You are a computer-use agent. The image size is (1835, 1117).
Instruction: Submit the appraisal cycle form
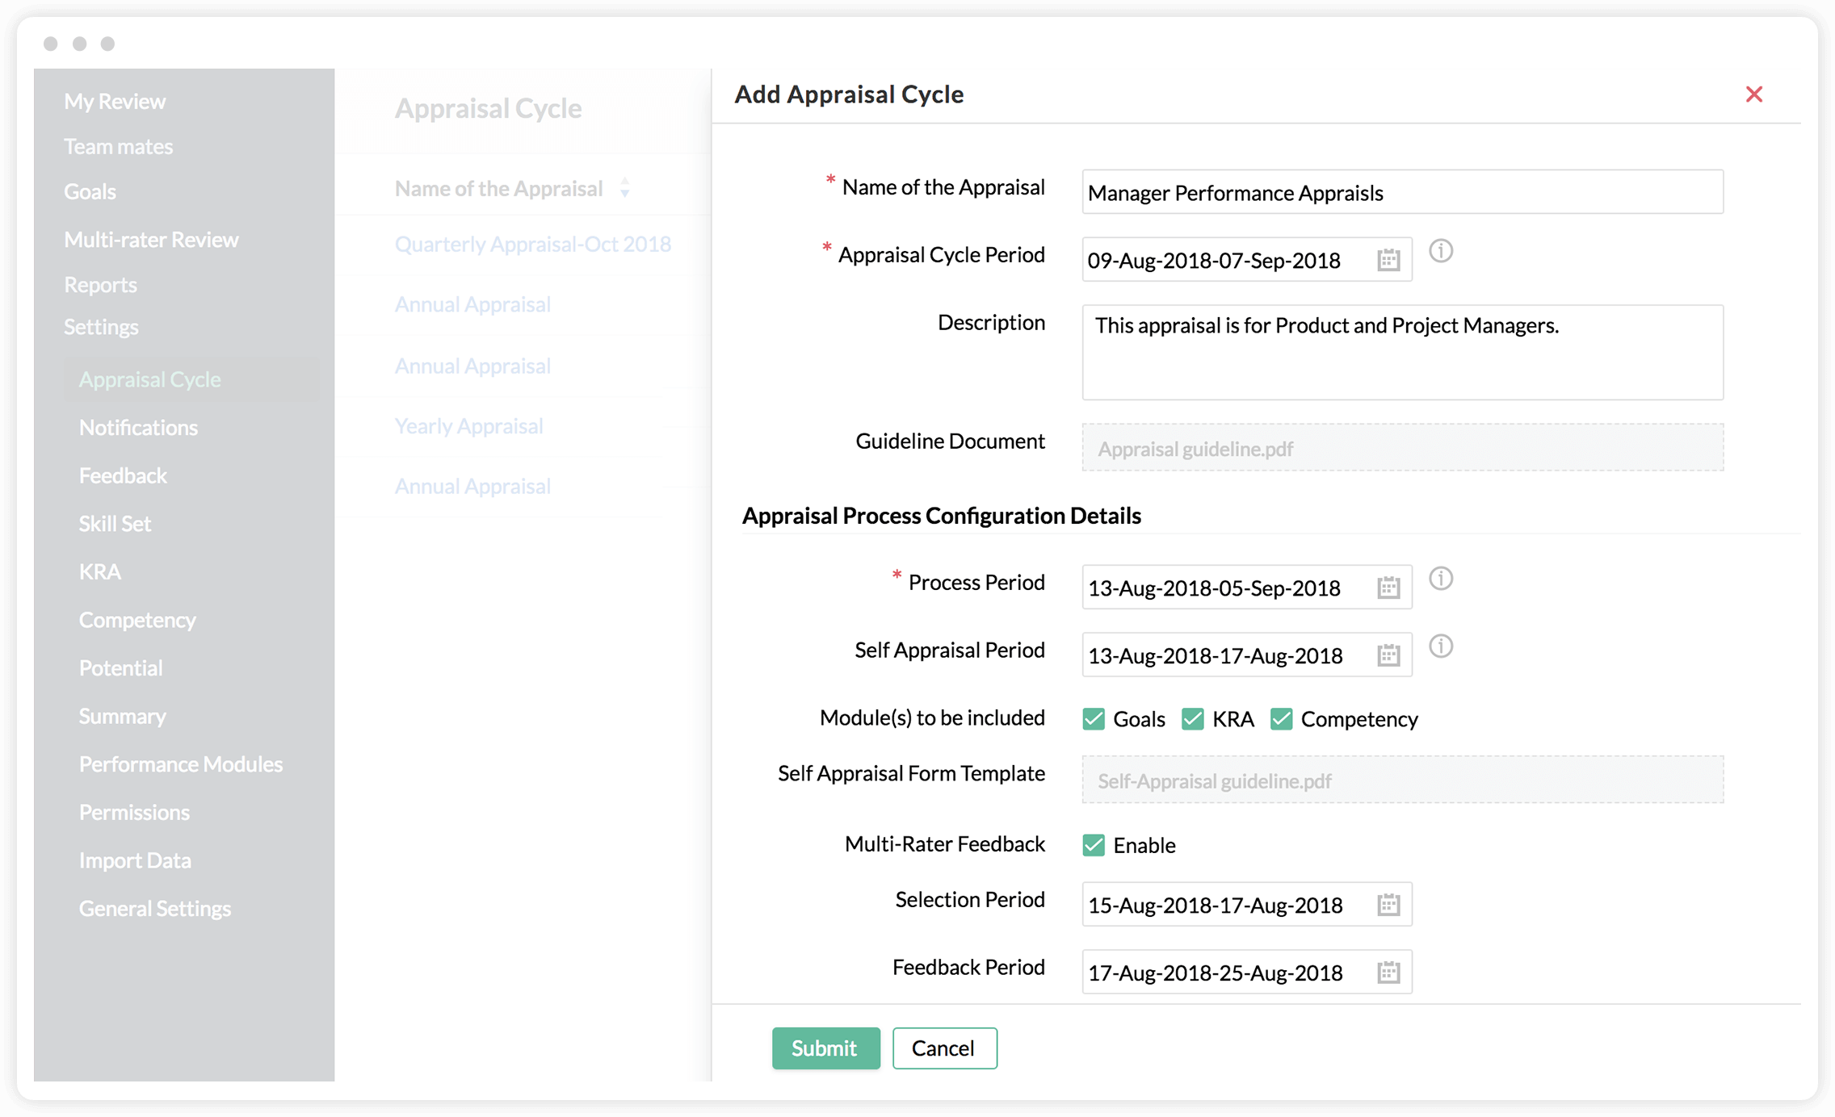[825, 1048]
